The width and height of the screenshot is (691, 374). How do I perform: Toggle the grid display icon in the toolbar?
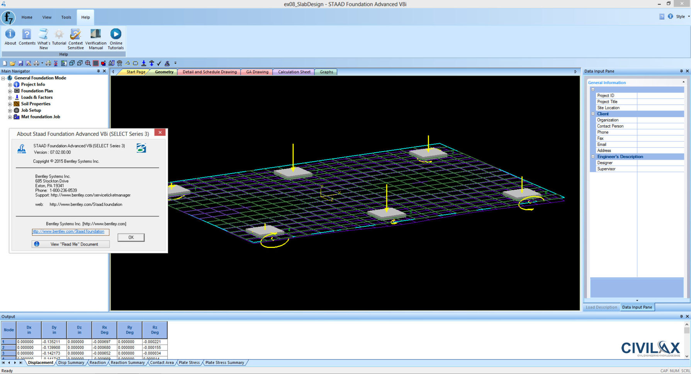pos(96,63)
